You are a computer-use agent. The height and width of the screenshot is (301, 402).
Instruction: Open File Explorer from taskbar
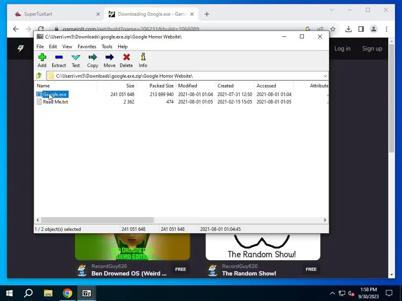48,293
